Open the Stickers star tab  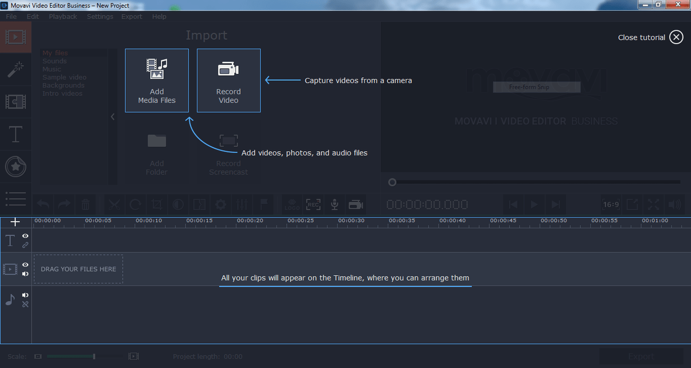tap(16, 167)
